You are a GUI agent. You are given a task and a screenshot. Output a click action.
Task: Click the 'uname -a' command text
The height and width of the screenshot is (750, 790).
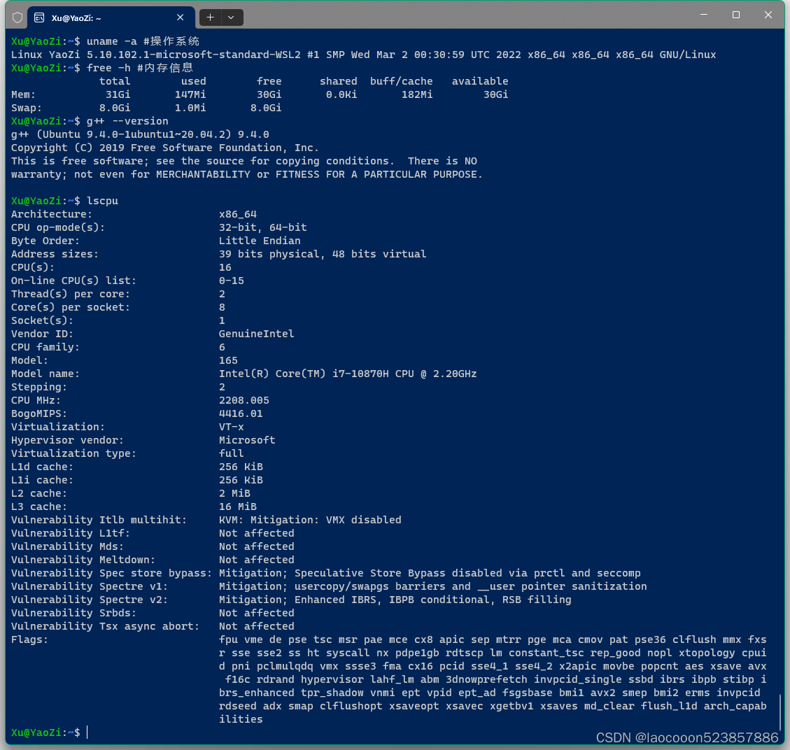click(x=112, y=41)
